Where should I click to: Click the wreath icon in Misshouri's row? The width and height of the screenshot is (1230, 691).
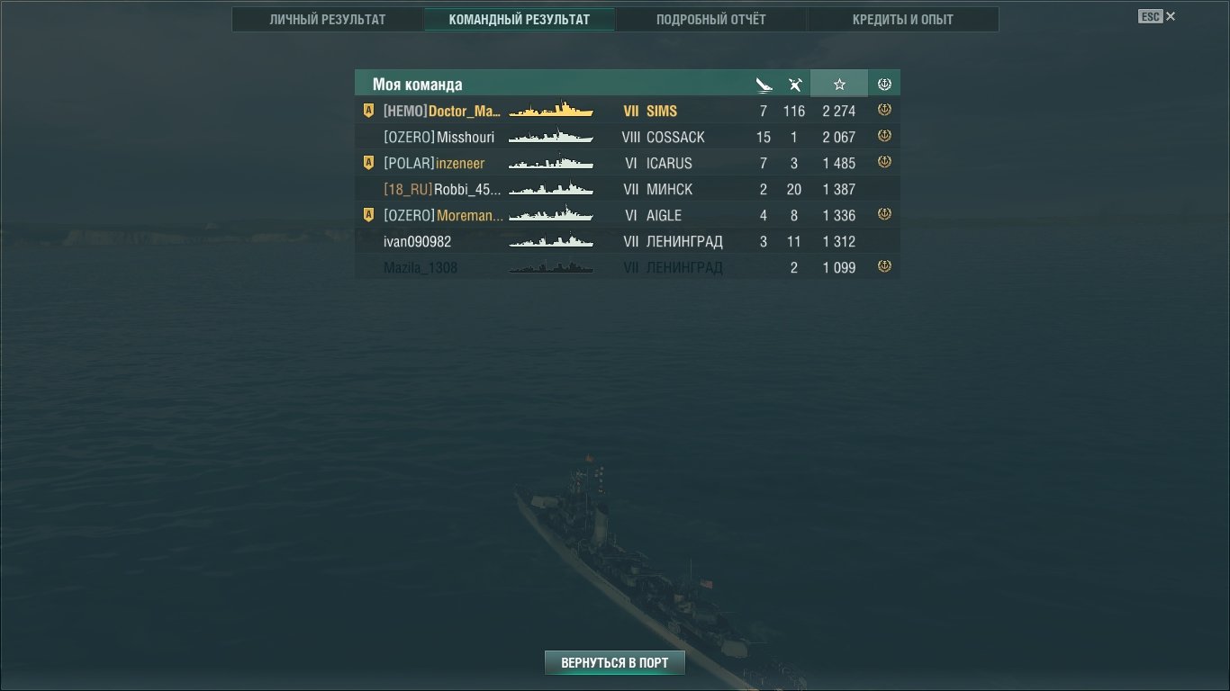pos(884,136)
